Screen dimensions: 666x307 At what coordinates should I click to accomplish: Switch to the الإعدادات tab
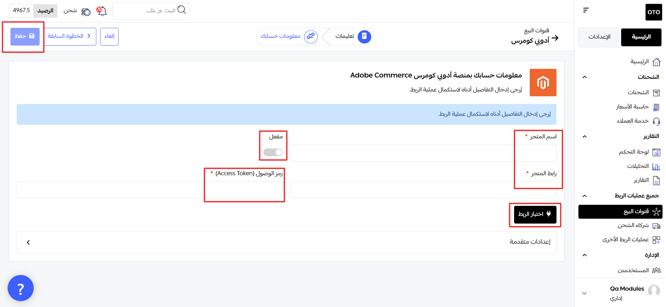600,37
